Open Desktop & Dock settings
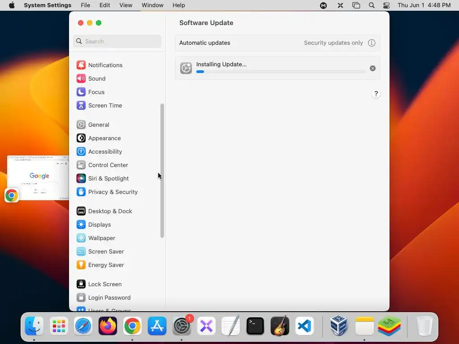This screenshot has width=459, height=344. click(104, 211)
